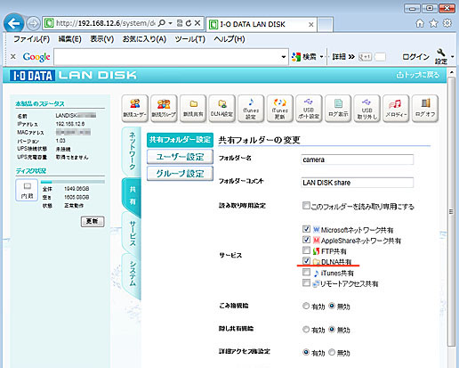Uncheck AppleShareネットワーク共有 checkbox

click(x=306, y=240)
